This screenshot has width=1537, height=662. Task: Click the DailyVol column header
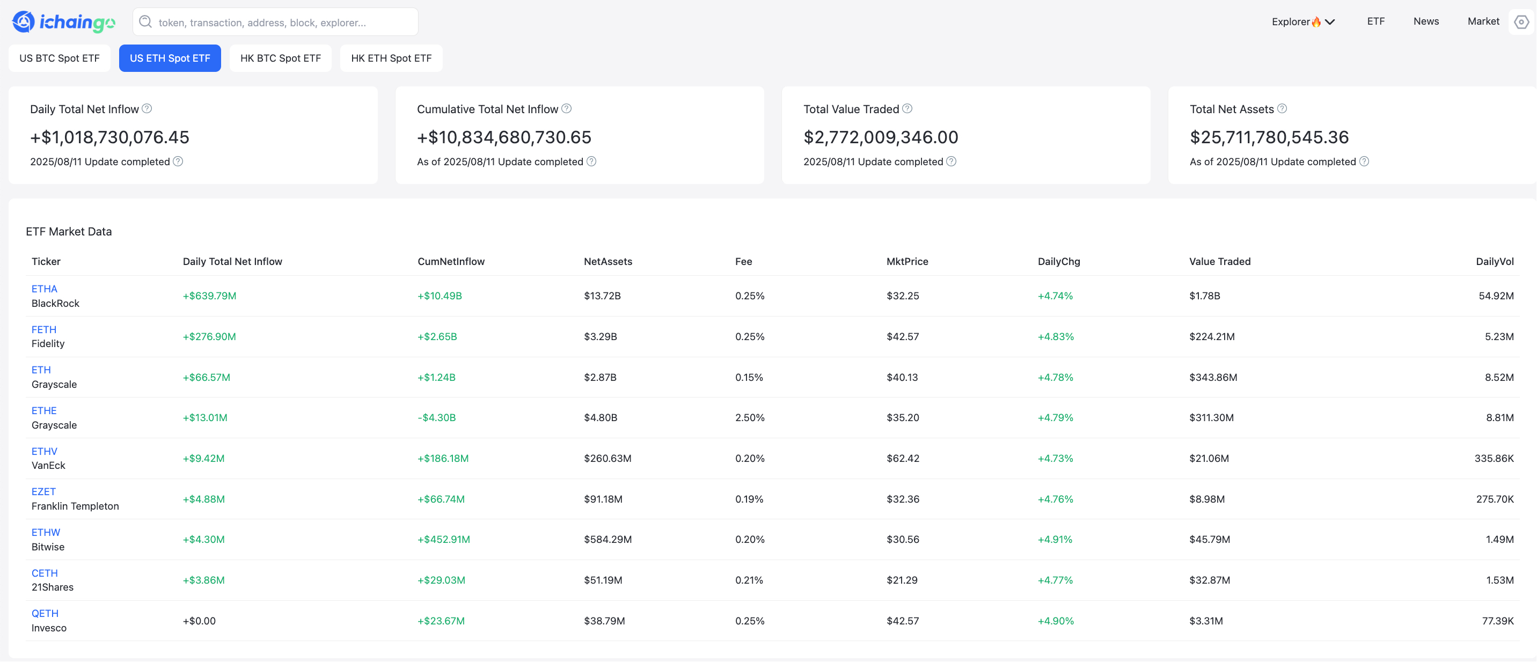coord(1495,261)
